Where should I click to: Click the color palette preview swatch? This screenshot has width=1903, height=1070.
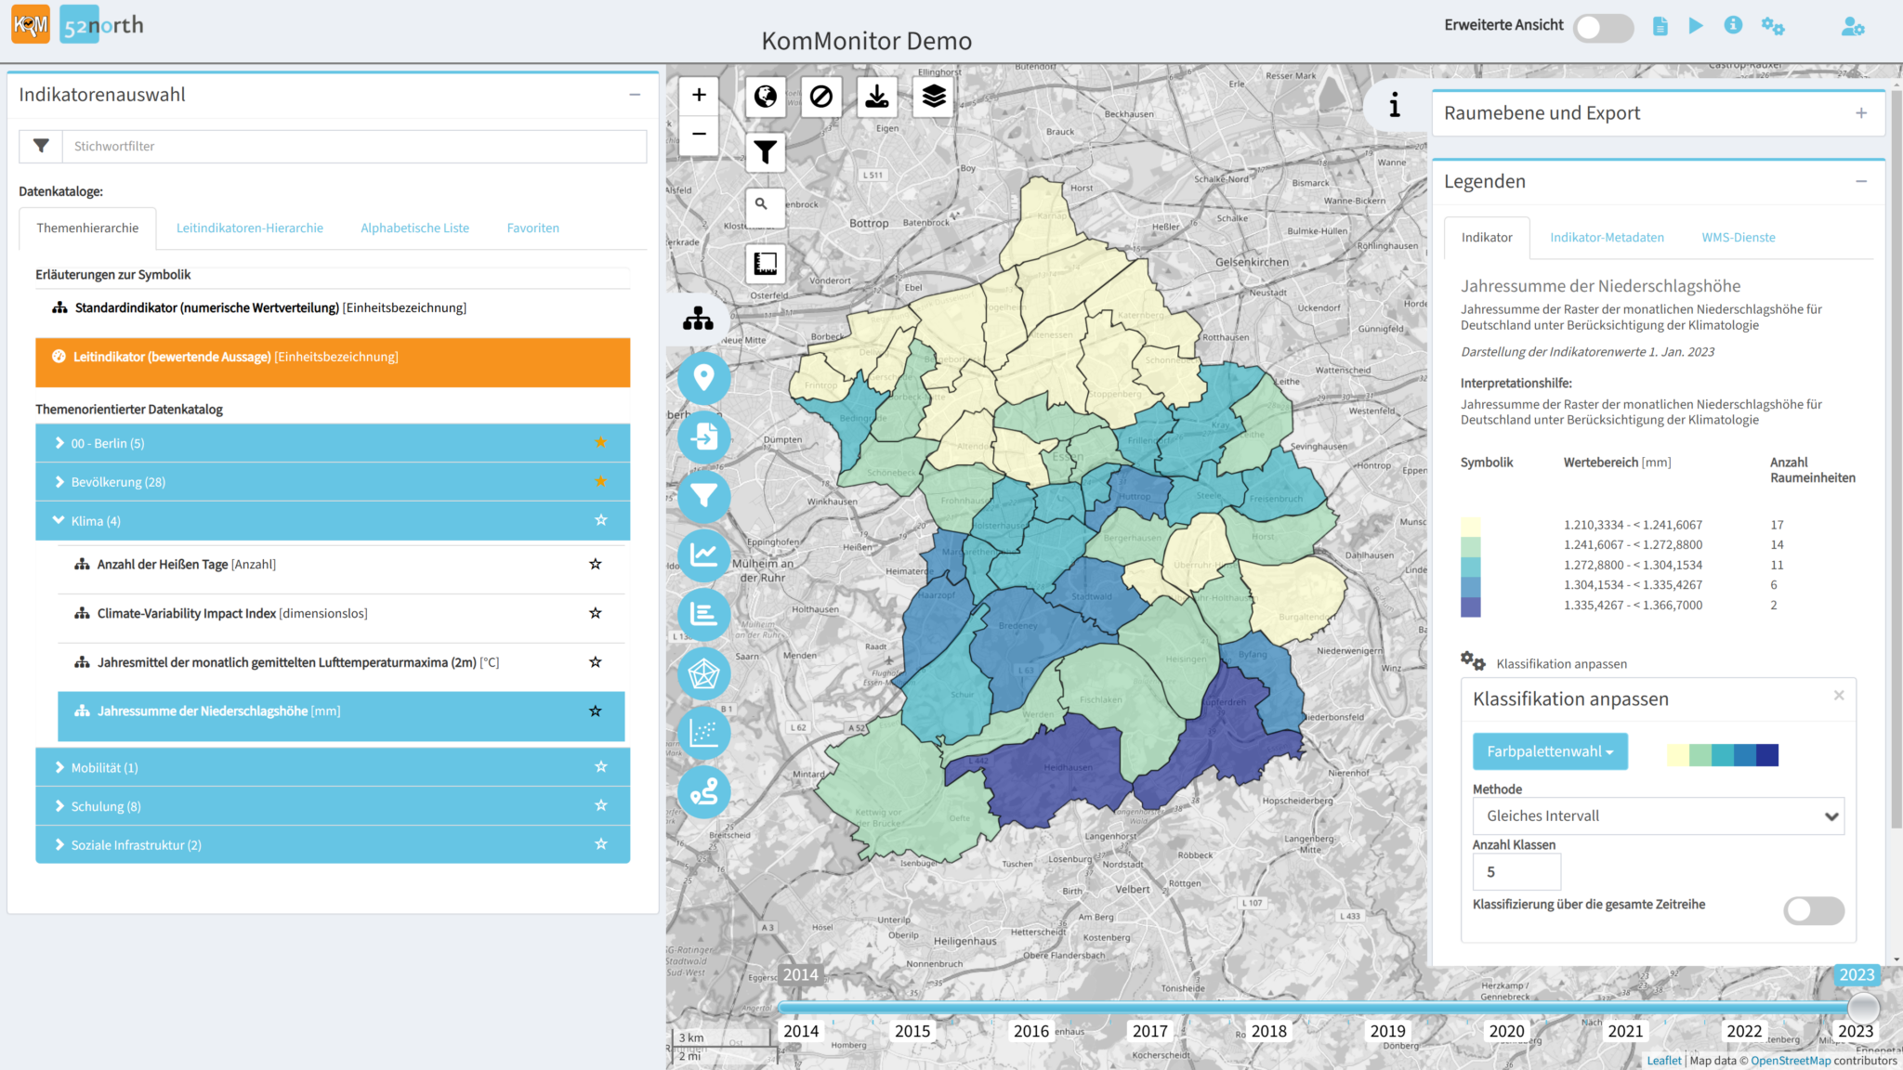[x=1723, y=755]
